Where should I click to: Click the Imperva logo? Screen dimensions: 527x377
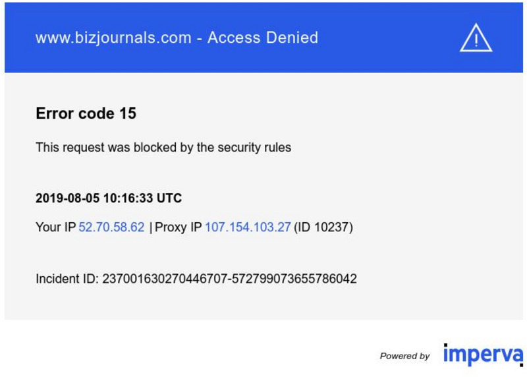482,355
